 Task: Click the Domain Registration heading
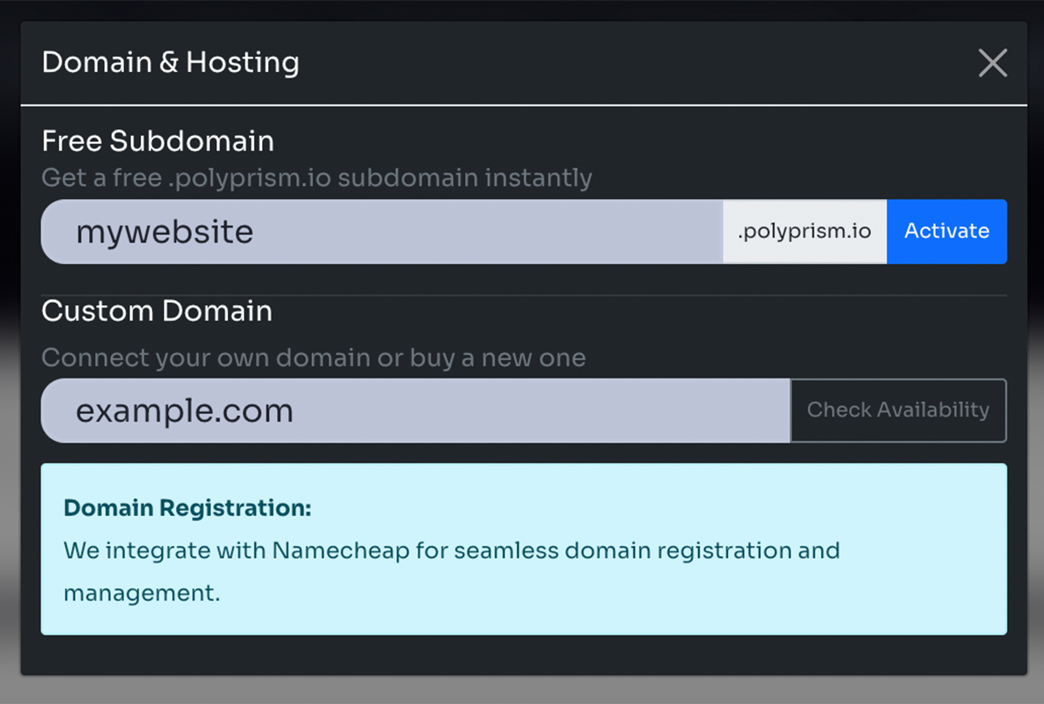point(187,508)
